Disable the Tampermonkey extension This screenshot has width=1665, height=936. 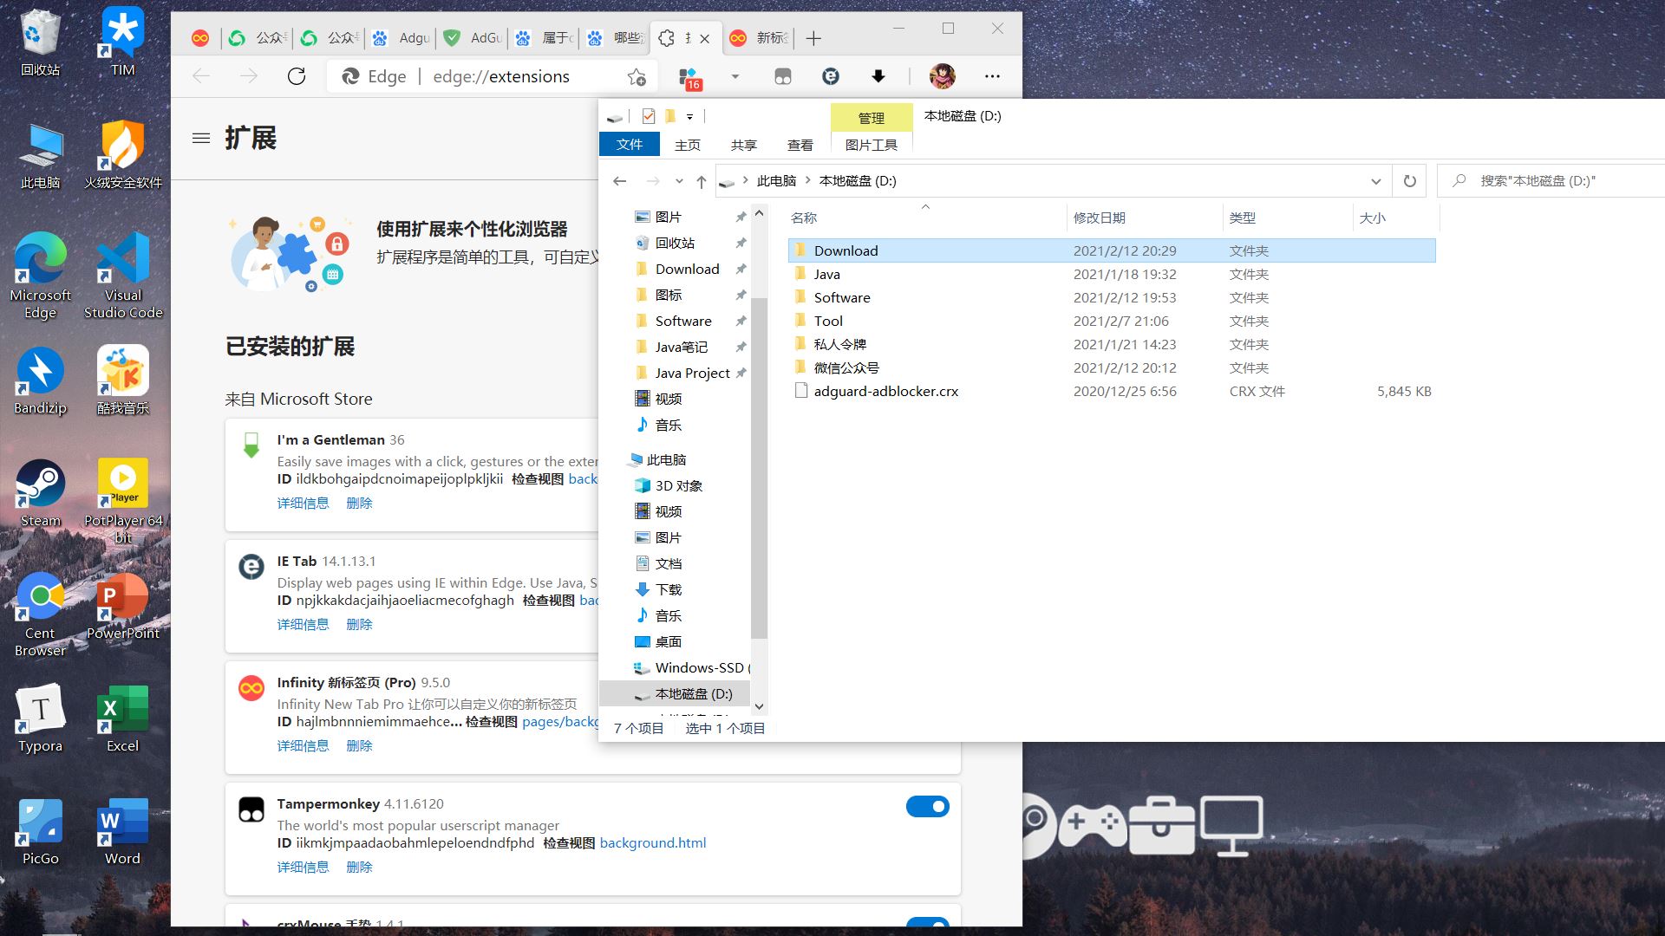coord(927,806)
